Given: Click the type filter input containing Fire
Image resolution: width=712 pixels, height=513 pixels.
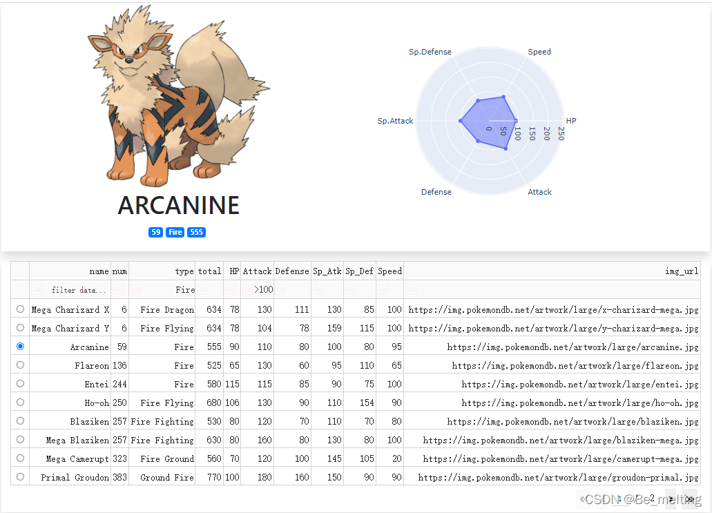Looking at the screenshot, I should pyautogui.click(x=169, y=289).
